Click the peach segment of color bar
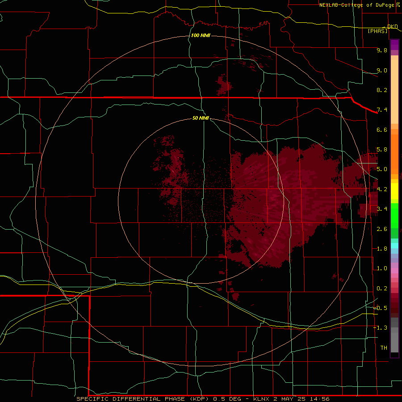 coord(394,92)
